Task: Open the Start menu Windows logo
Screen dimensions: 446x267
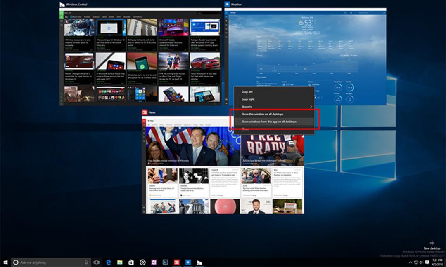Action: pos(5,262)
